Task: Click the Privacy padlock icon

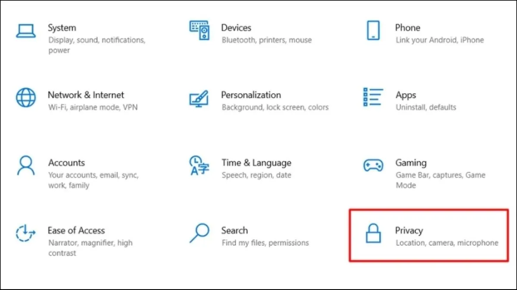Action: [373, 233]
